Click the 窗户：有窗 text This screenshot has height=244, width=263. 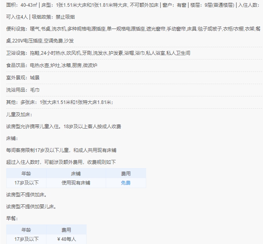click(174, 5)
